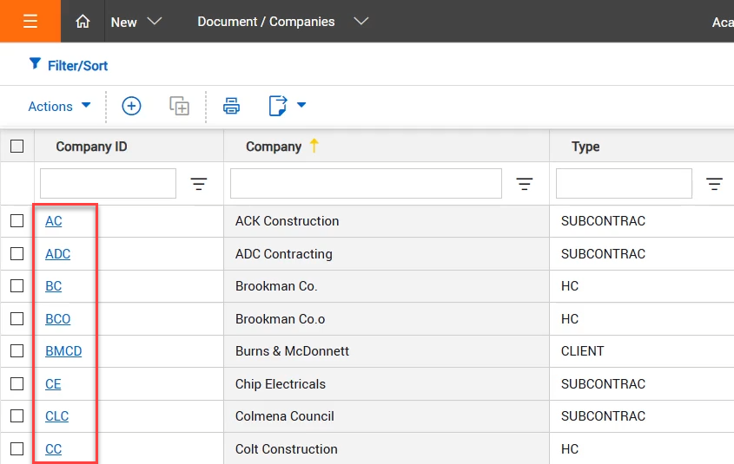This screenshot has height=464, width=734.
Task: Expand the export options dropdown arrow
Action: pos(301,105)
